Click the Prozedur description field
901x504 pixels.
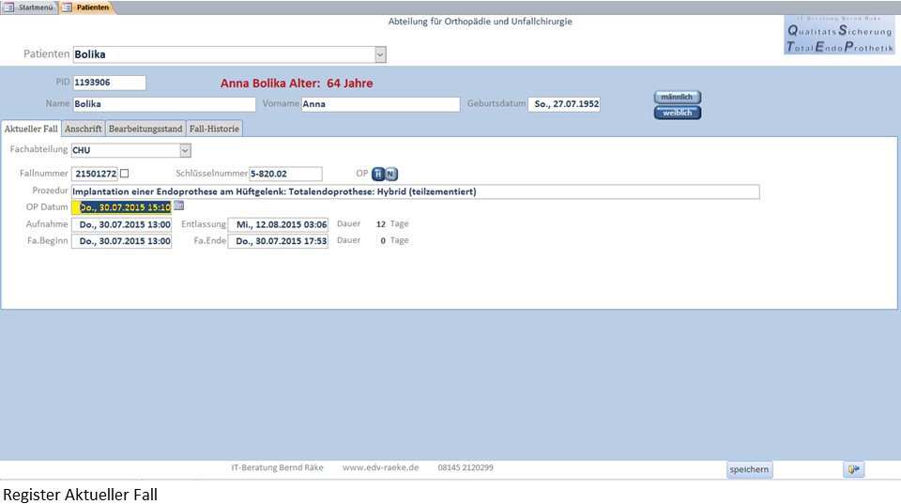[416, 191]
